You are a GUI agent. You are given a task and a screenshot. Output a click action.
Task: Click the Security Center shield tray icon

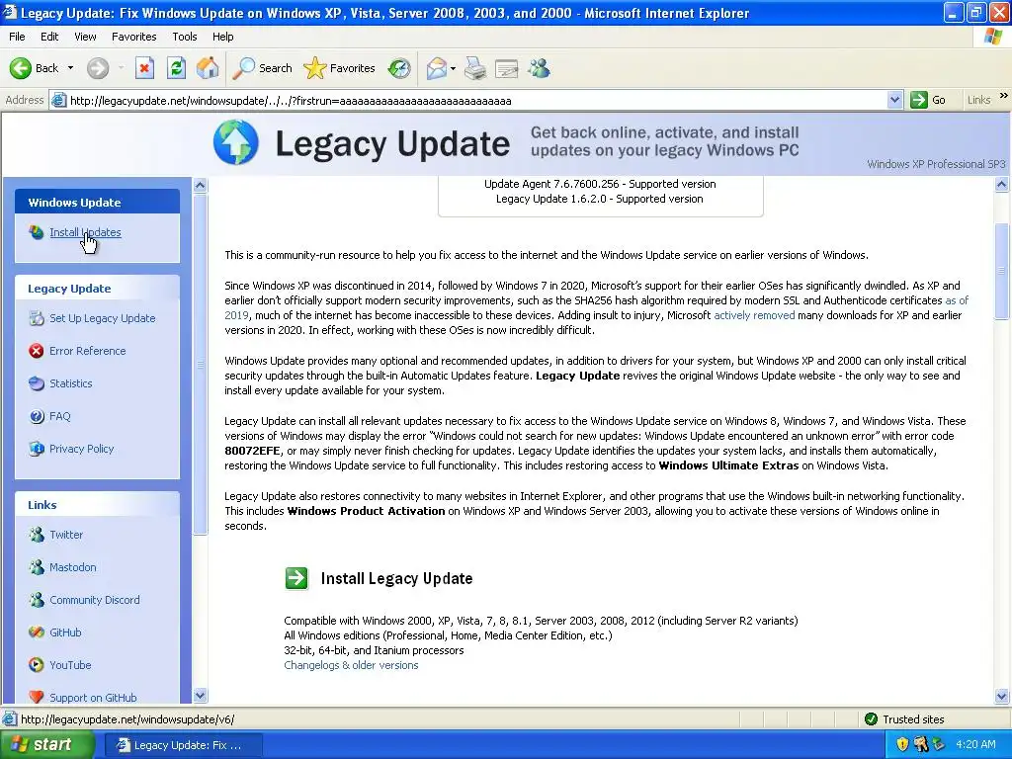902,745
